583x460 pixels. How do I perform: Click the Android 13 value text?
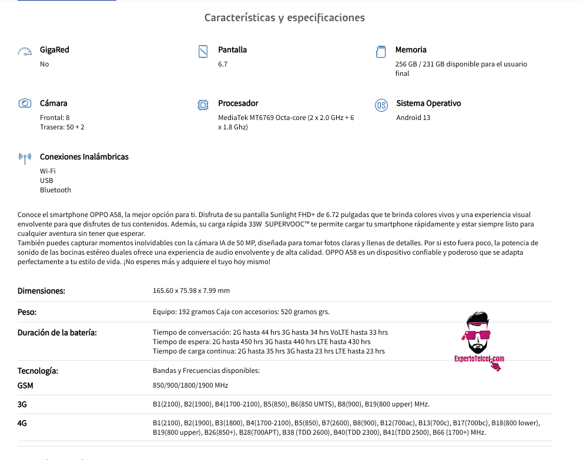[413, 118]
